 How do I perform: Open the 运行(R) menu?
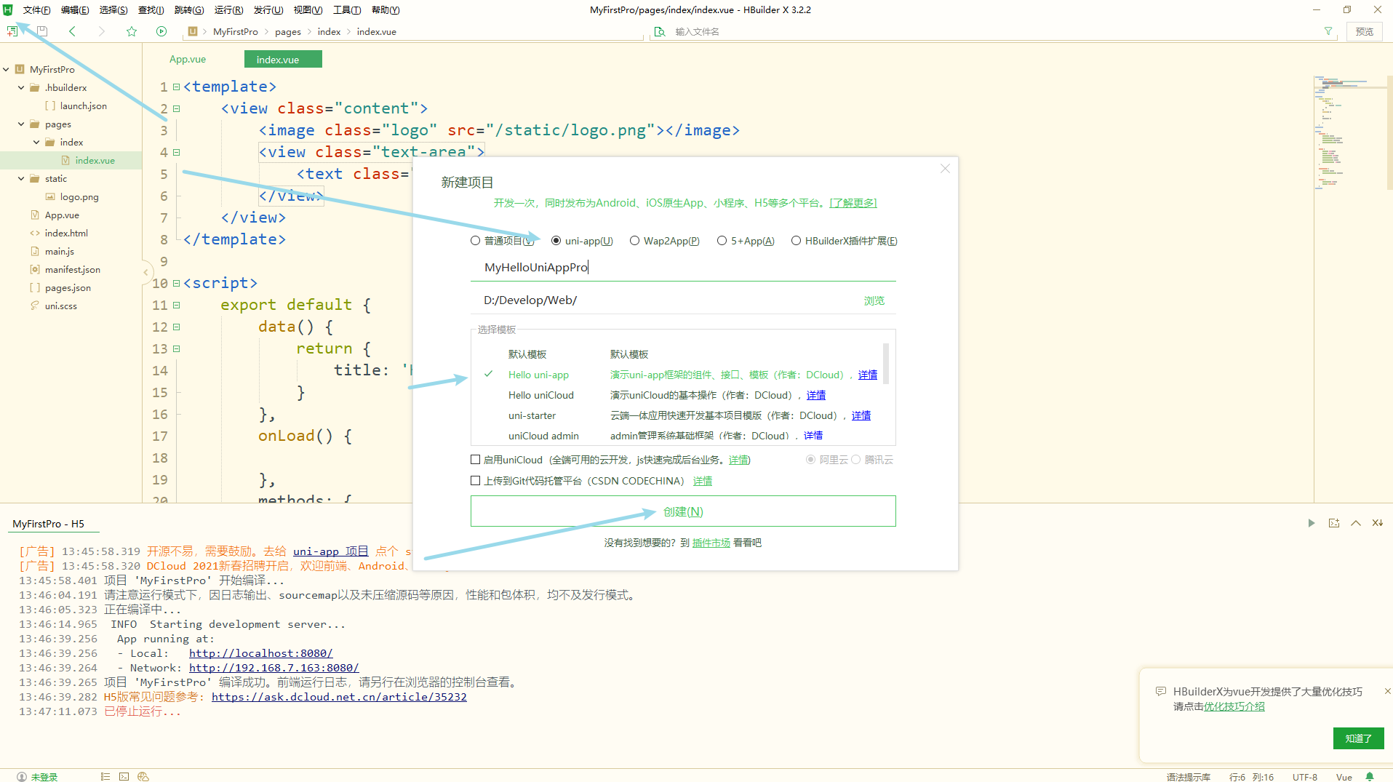point(229,10)
